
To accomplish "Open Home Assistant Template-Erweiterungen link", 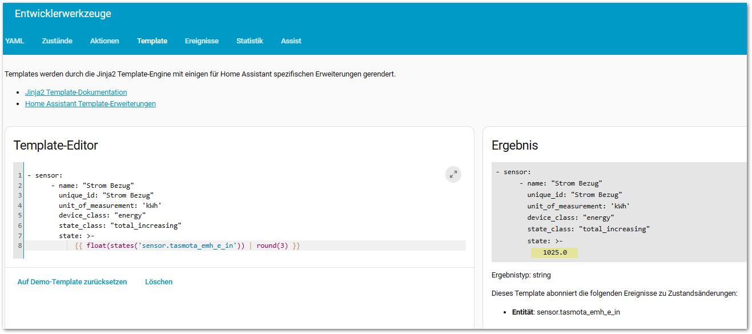I will pos(90,104).
